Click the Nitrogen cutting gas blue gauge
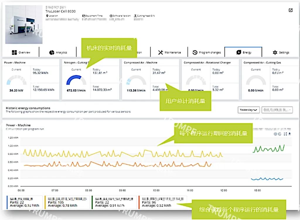The width and height of the screenshot is (300, 220). pos(76,80)
